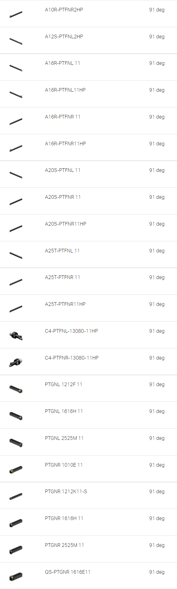177x589 pixels.
Task: Select the PTGNL 1616H 11 product name
Action: [64, 411]
